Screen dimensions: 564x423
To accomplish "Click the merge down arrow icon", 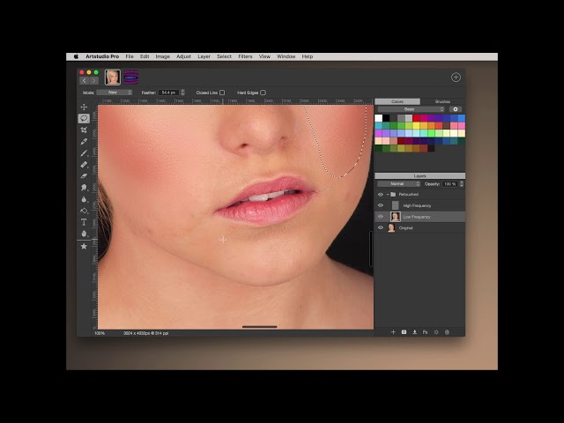I will pos(415,332).
